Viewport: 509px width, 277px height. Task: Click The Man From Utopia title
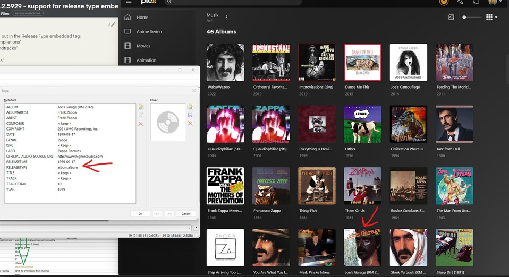454,211
